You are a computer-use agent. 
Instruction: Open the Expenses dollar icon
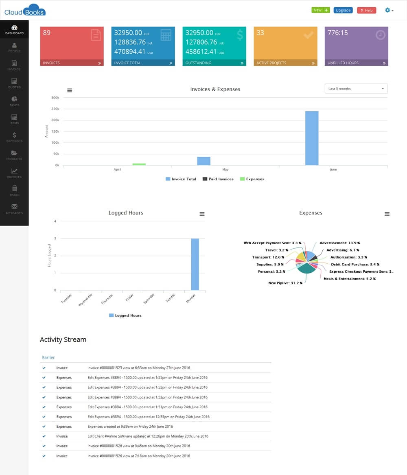tap(14, 135)
